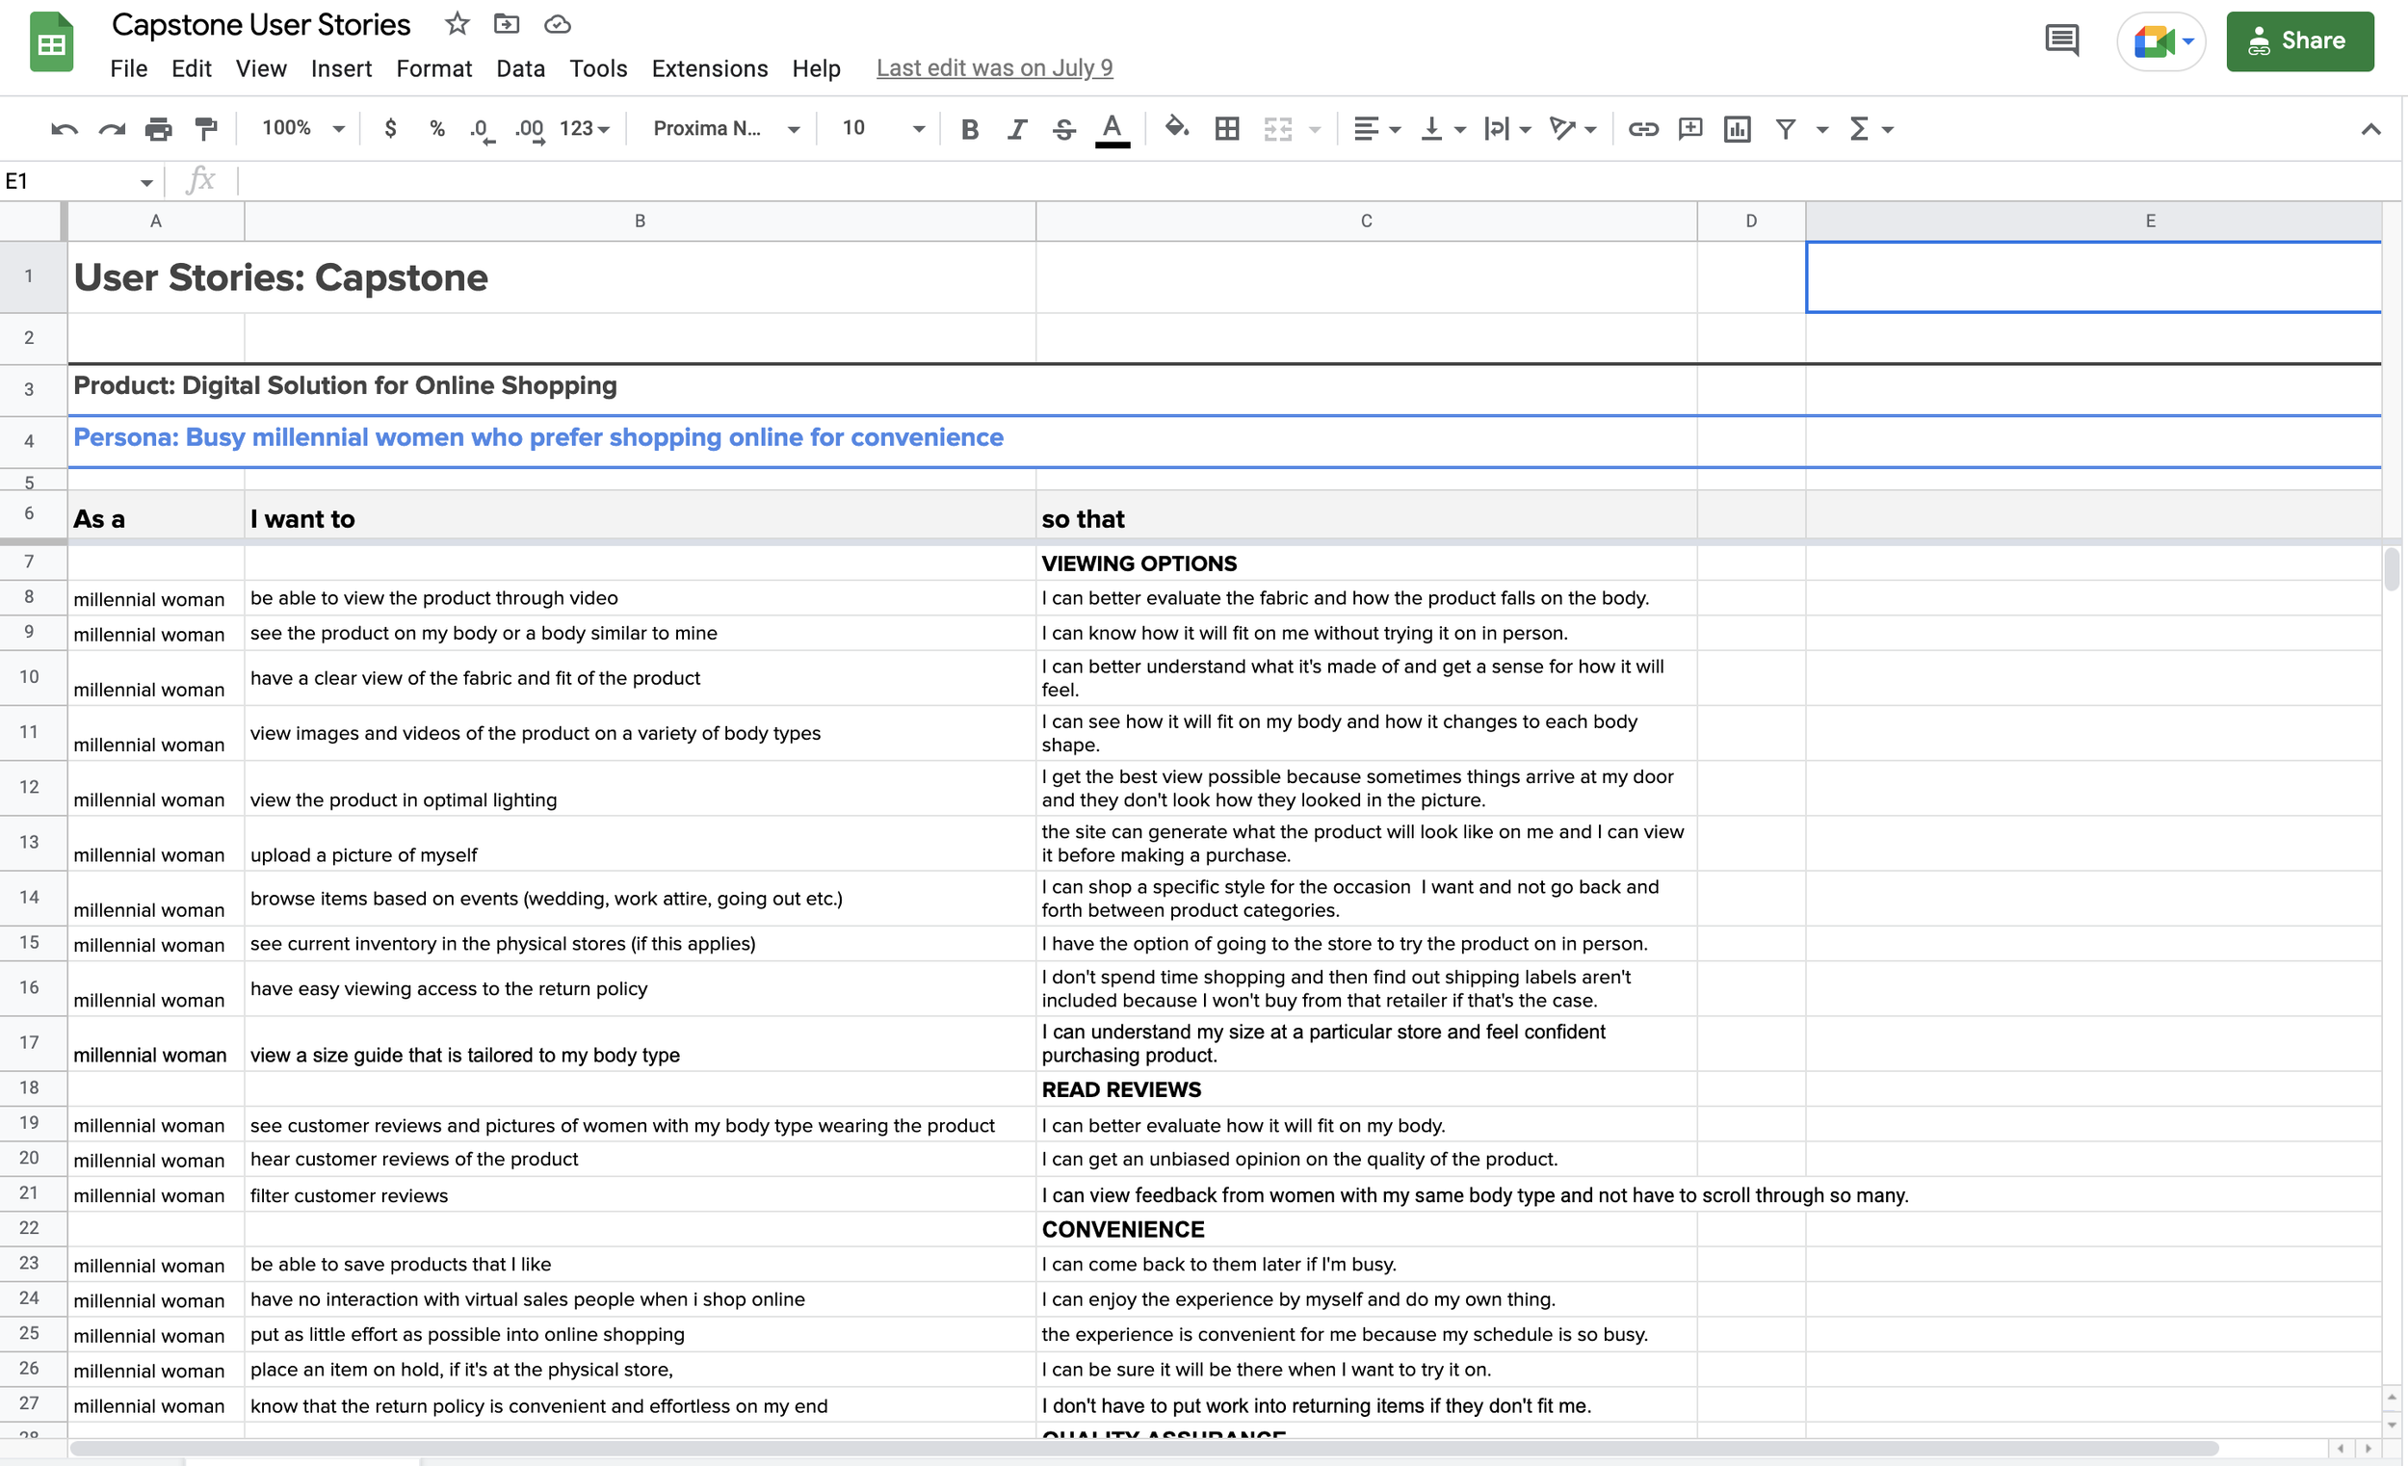Viewport: 2408px width, 1466px height.
Task: Open the zoom 100% dropdown
Action: click(302, 128)
